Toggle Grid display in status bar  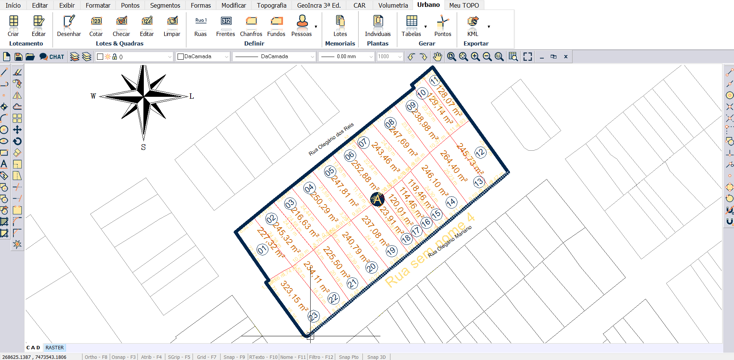tap(206, 357)
